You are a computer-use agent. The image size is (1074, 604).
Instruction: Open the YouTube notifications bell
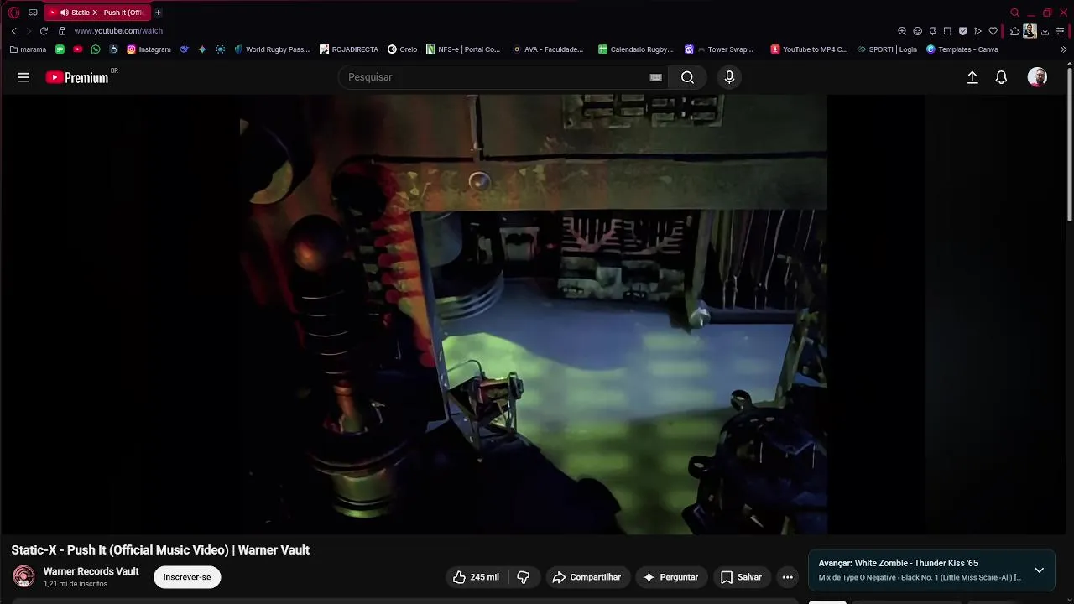pos(1001,77)
